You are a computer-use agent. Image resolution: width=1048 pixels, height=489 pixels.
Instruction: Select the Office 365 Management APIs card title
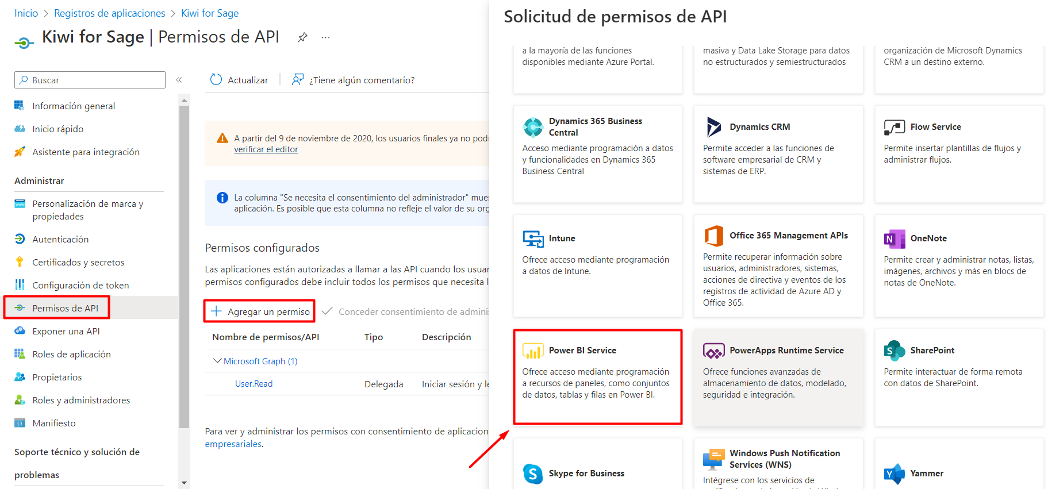point(789,236)
